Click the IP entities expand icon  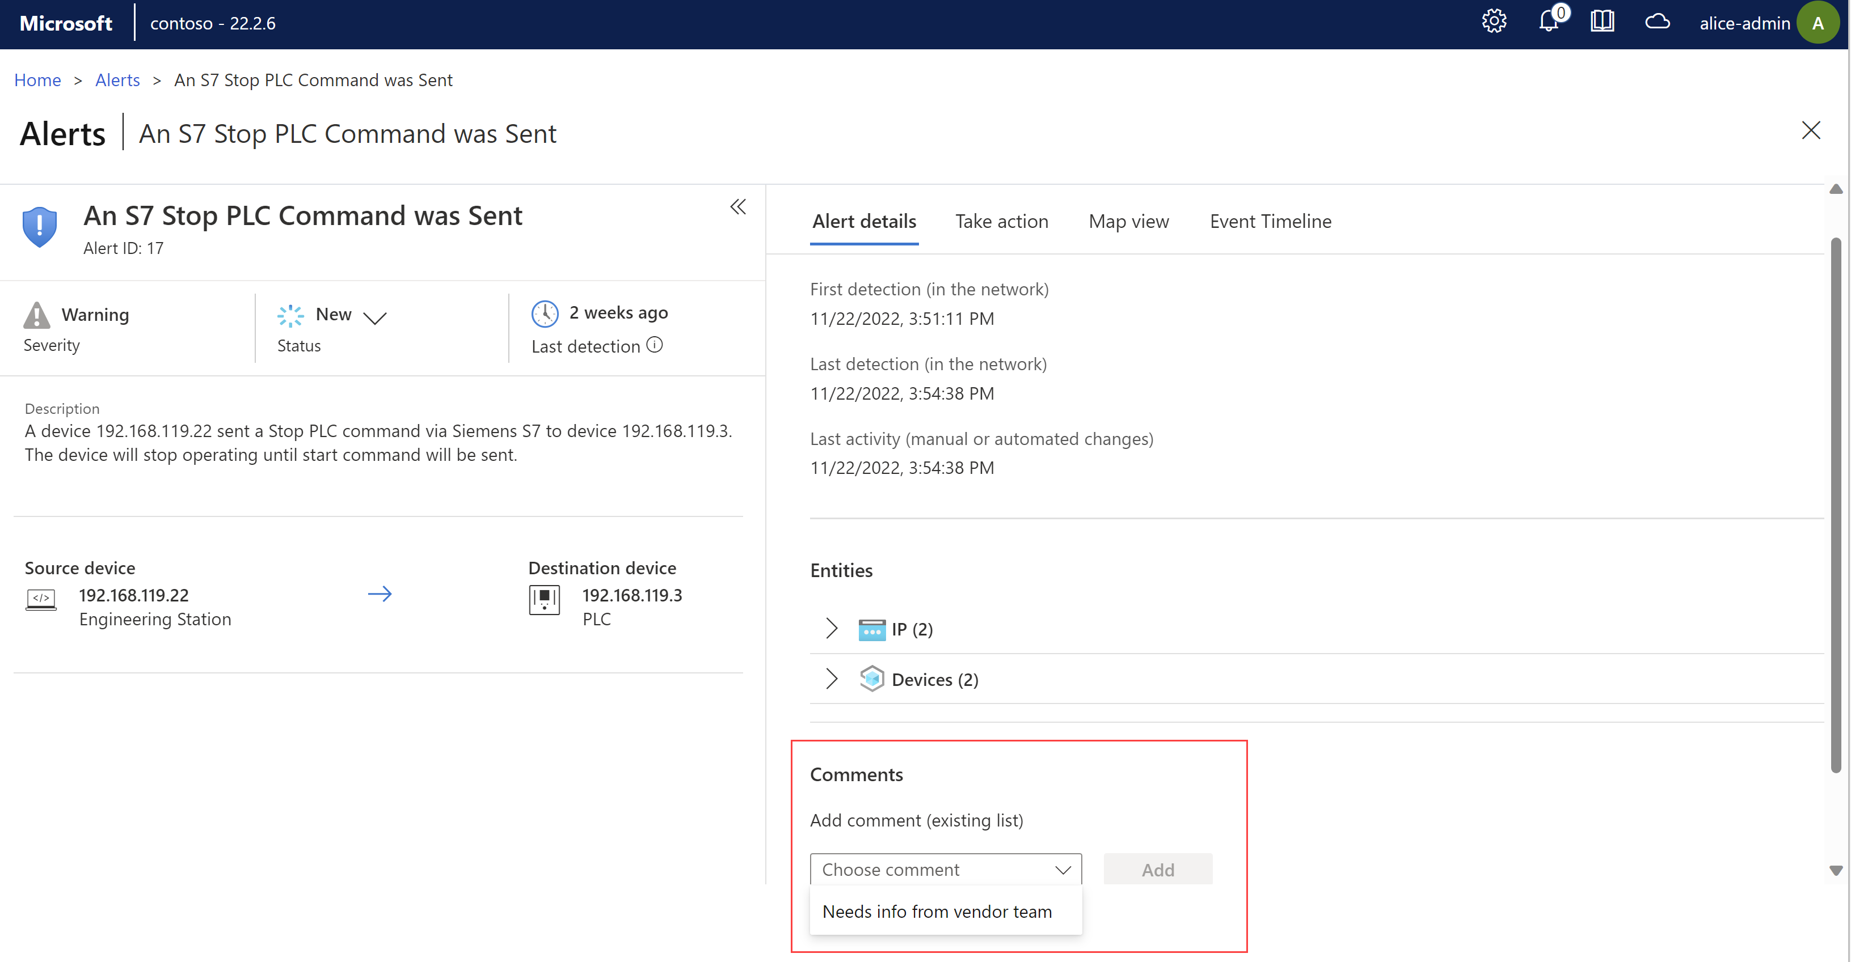pos(830,628)
